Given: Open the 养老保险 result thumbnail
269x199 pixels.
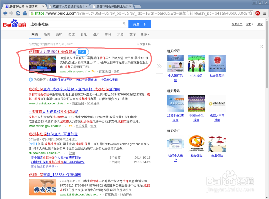Looking at the screenshot, I should (x=42, y=187).
